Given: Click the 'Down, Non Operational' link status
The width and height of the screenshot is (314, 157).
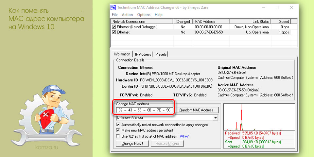Looking at the screenshot, I should (252, 27).
